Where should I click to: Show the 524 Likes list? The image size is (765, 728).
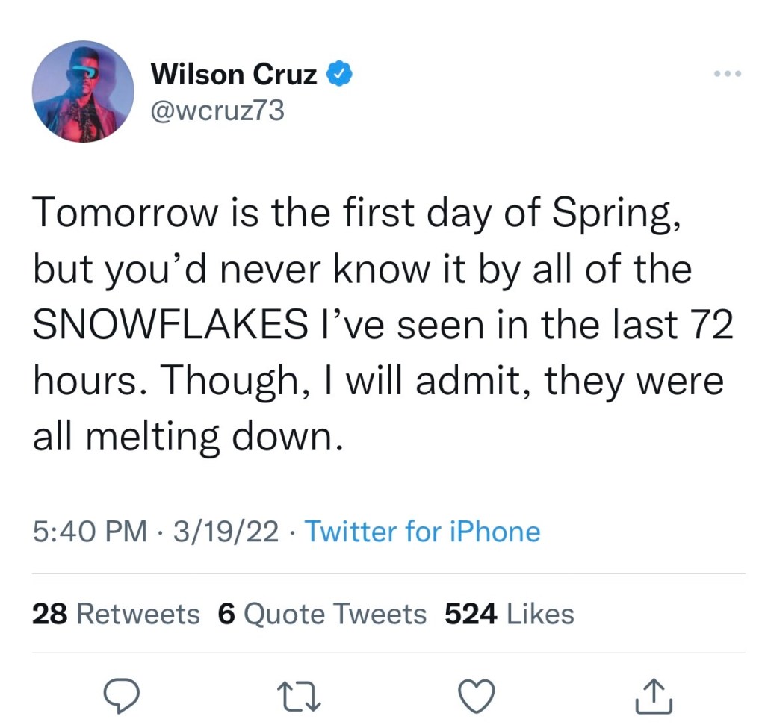pyautogui.click(x=509, y=614)
